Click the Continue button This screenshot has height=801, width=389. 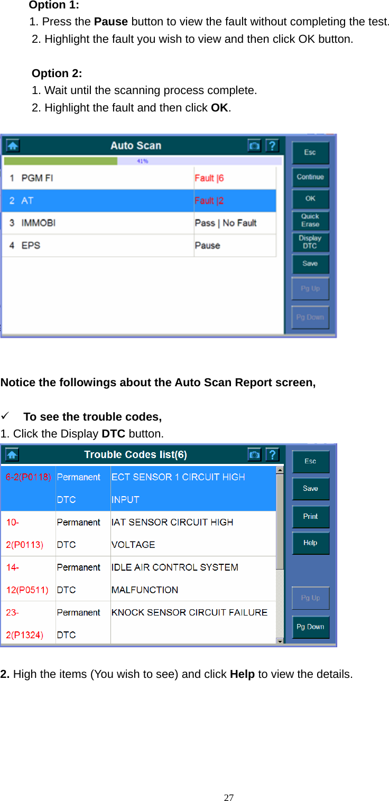[x=310, y=177]
